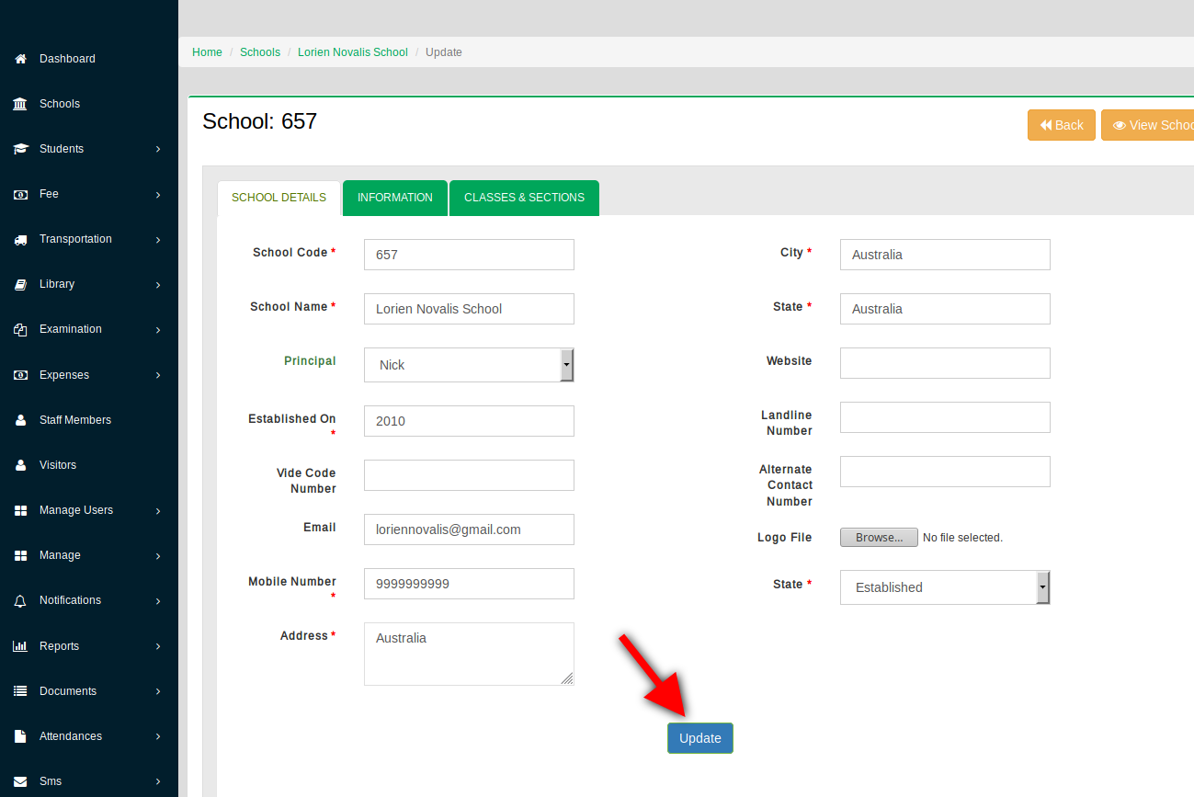Click the Address text area

(x=469, y=654)
